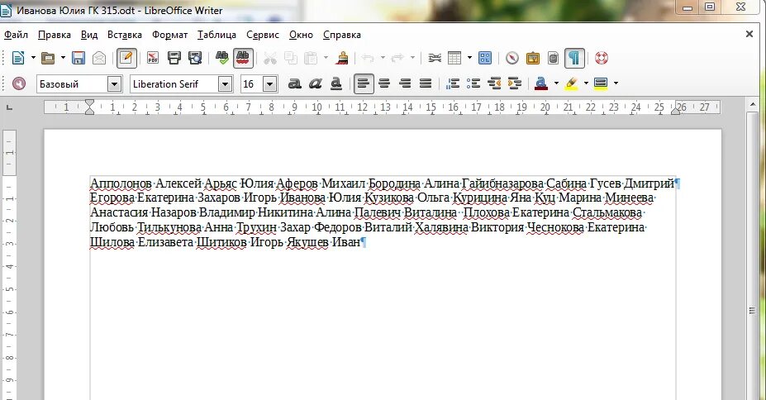Set the paragraph to justified alignment
This screenshot has height=400, width=766.
pyautogui.click(x=426, y=83)
